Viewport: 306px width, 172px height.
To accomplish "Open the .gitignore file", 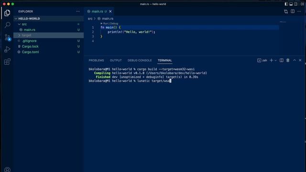I will [49, 41].
